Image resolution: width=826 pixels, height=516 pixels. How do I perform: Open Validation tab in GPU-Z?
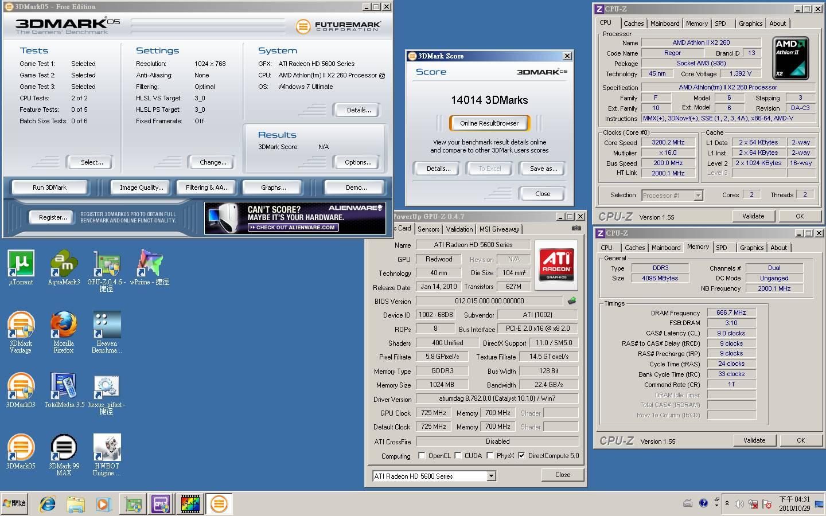click(459, 229)
